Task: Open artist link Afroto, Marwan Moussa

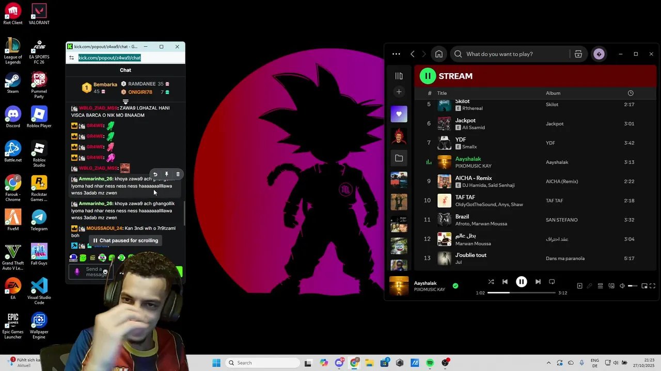Action: pyautogui.click(x=481, y=224)
